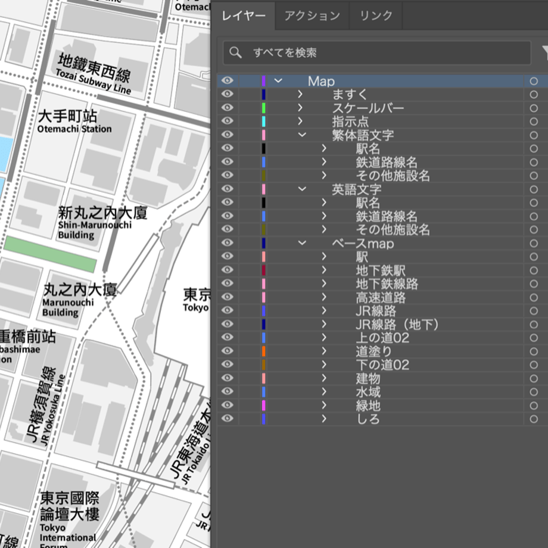Expand the スケールバー layer
Viewport: 548px width, 548px height.
pyautogui.click(x=300, y=108)
